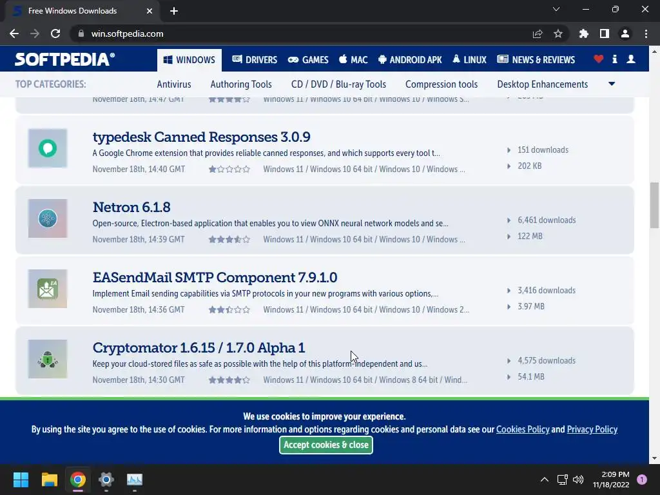This screenshot has width=660, height=495.
Task: Select the Windows section tab
Action: point(189,60)
